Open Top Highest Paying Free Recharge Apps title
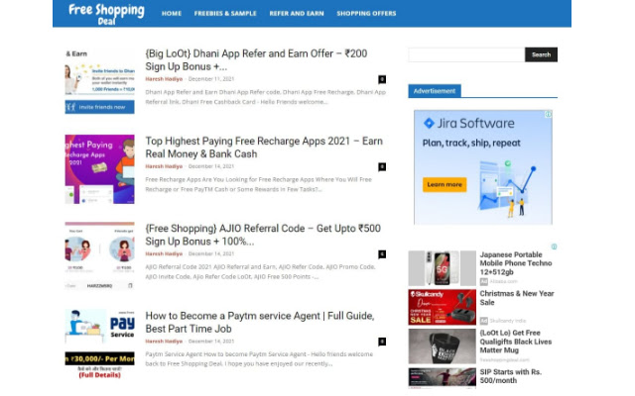Viewport: 635px width, 396px height. [264, 148]
